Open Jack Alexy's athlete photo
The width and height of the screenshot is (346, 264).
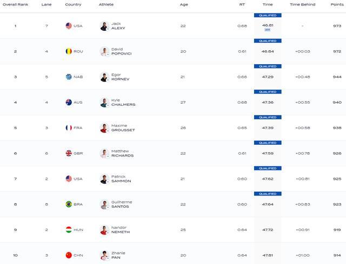click(x=104, y=26)
